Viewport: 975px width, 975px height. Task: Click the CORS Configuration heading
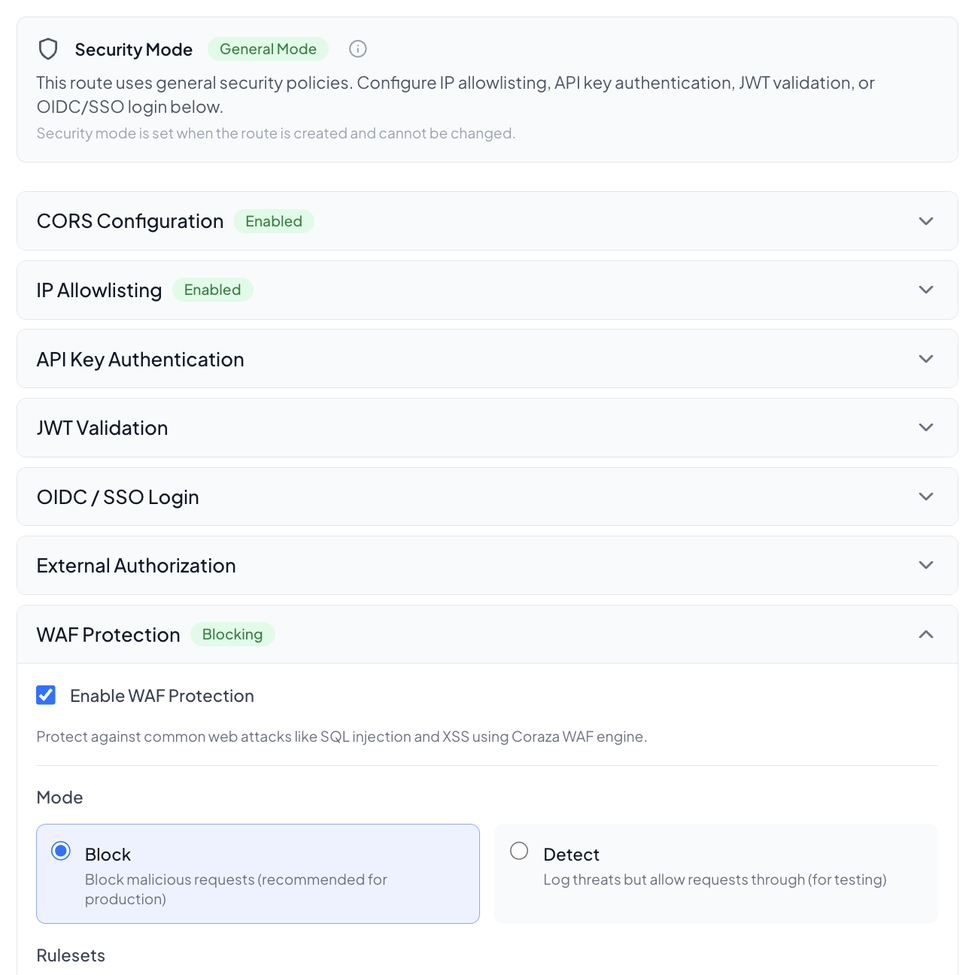(x=130, y=221)
